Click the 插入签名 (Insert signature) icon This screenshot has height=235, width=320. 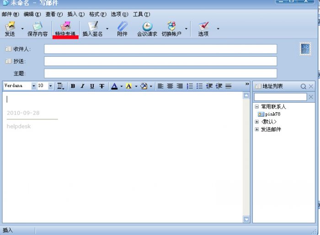click(93, 27)
